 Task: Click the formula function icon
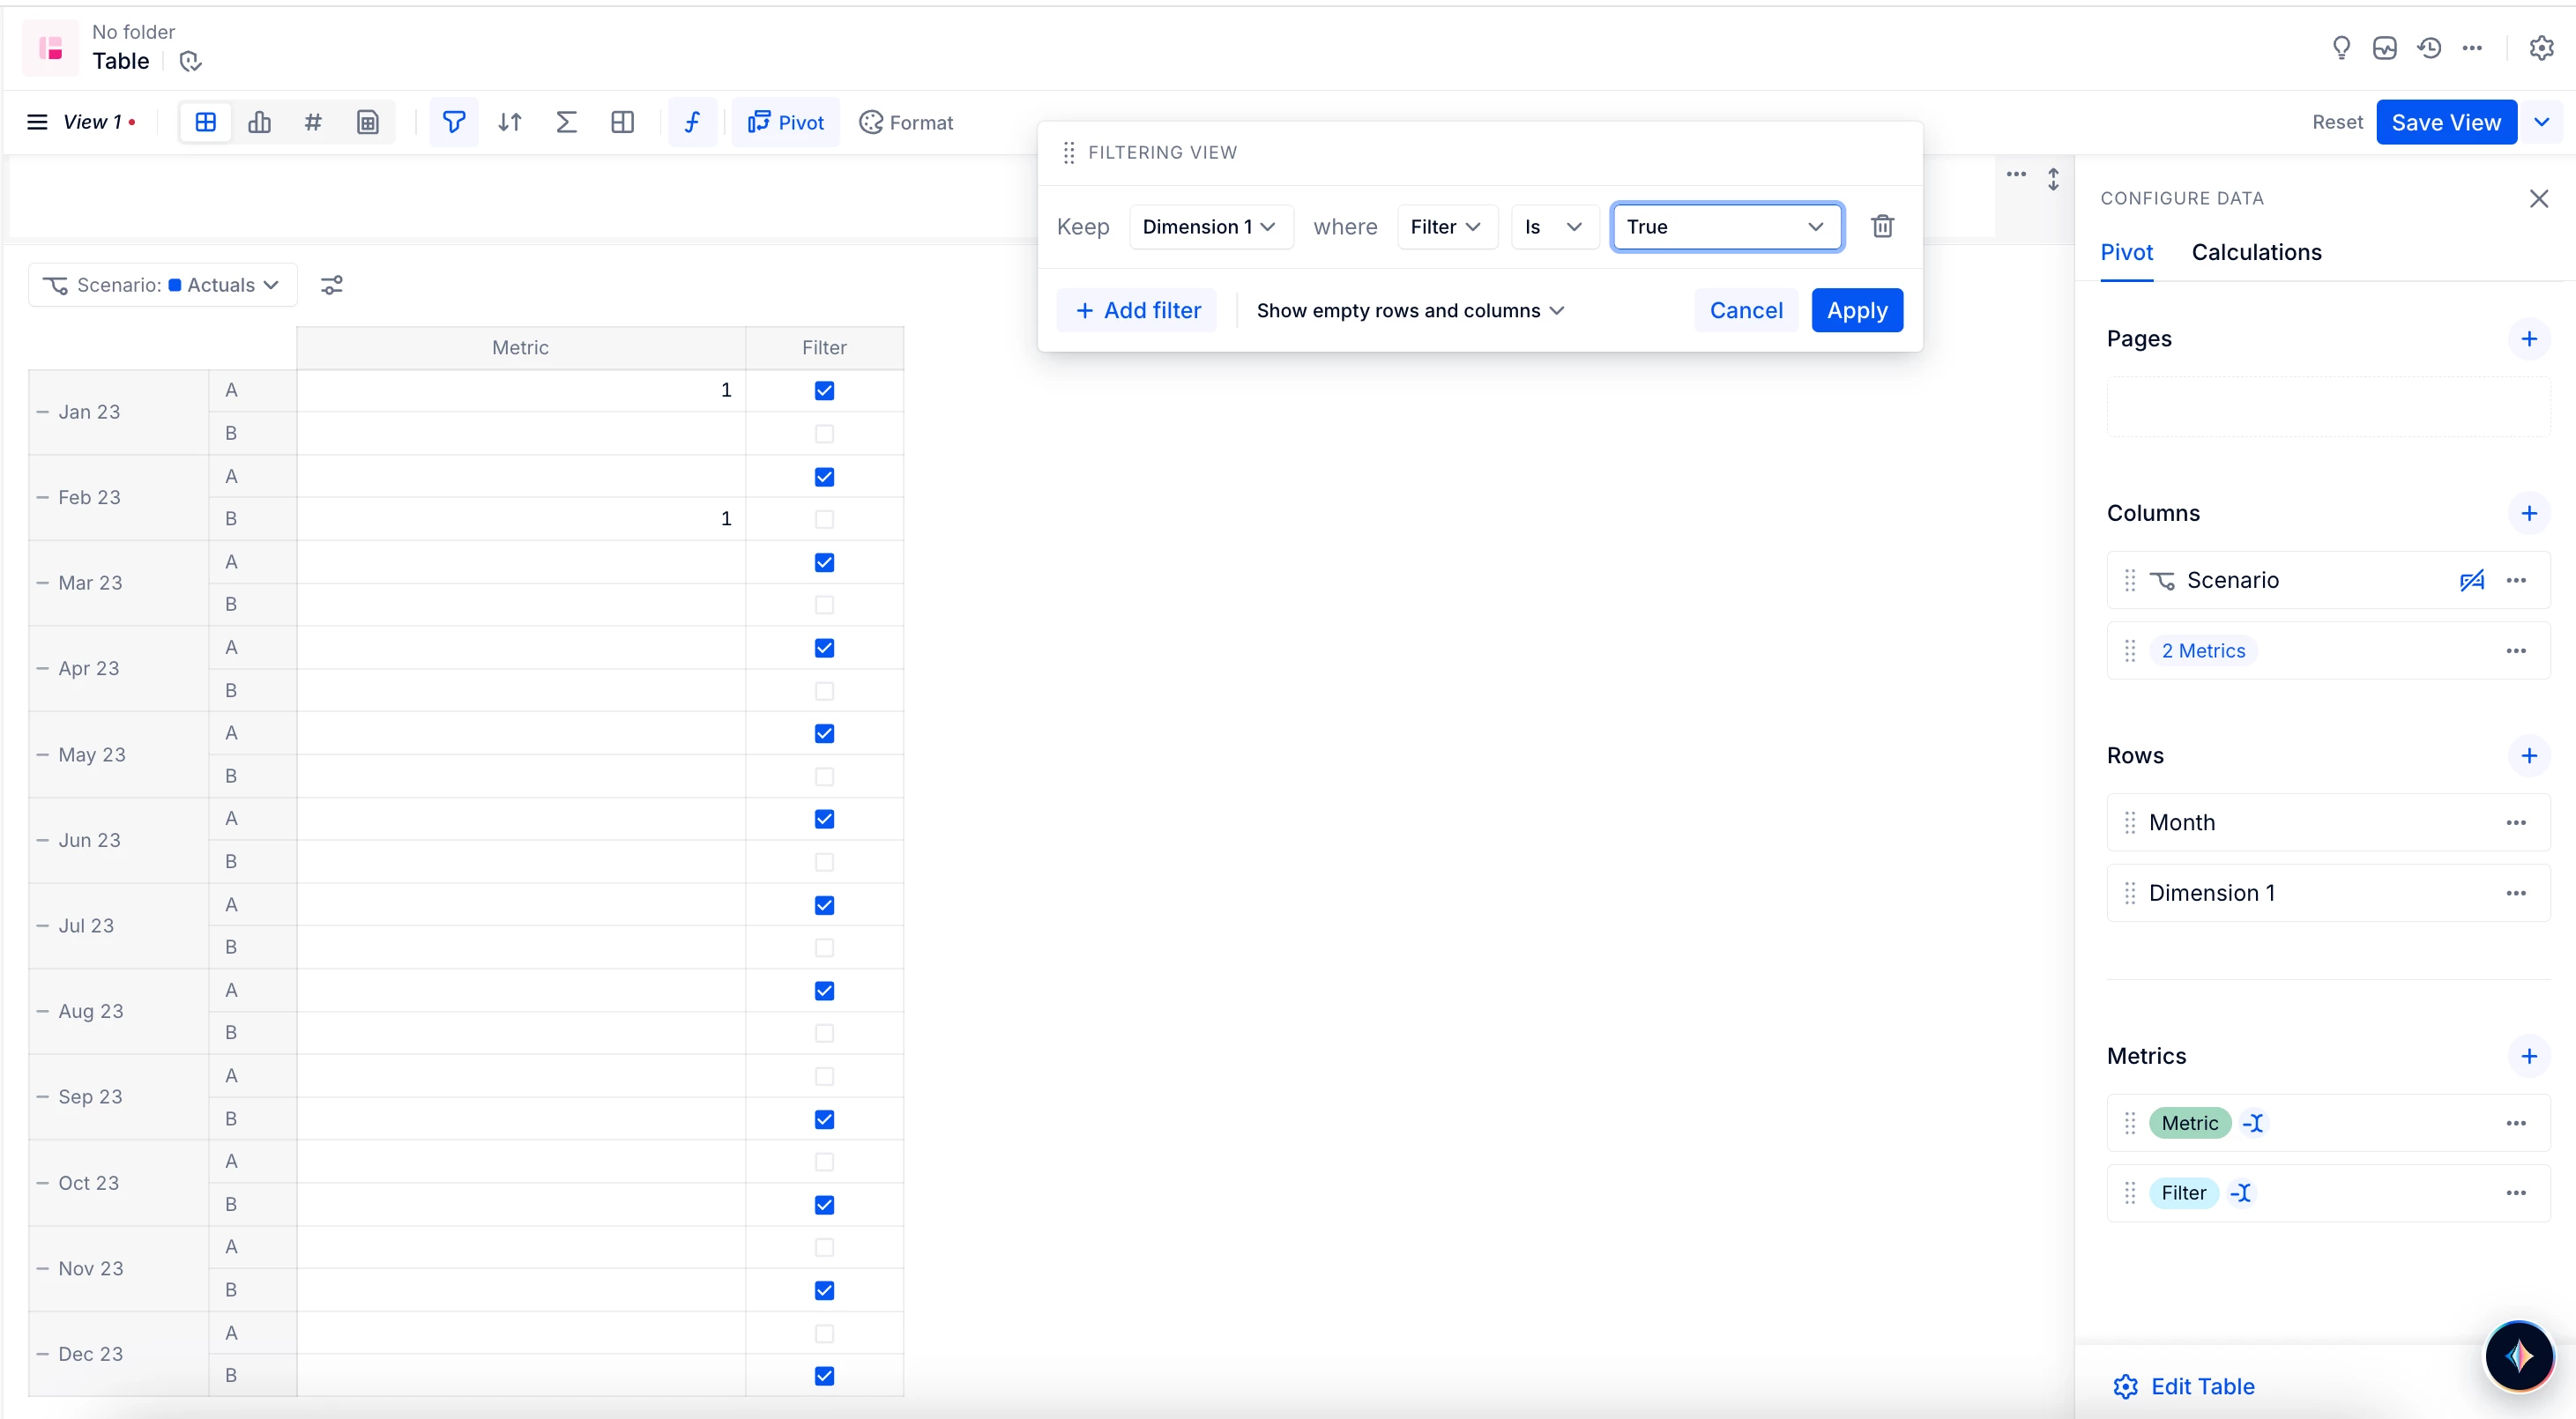click(x=692, y=122)
